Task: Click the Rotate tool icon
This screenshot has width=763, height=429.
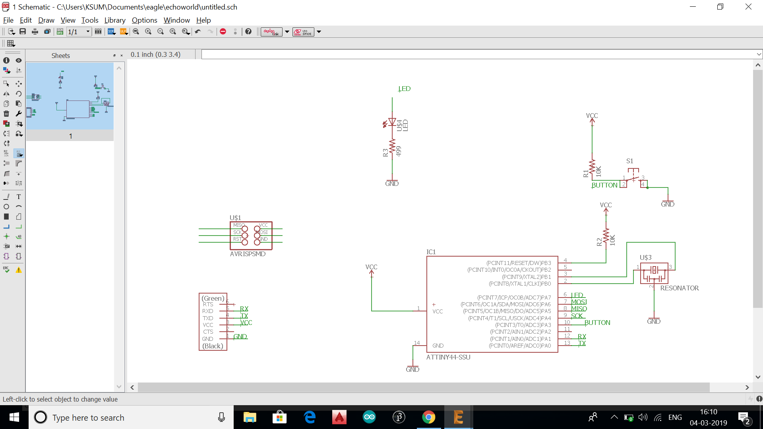Action: [18, 94]
